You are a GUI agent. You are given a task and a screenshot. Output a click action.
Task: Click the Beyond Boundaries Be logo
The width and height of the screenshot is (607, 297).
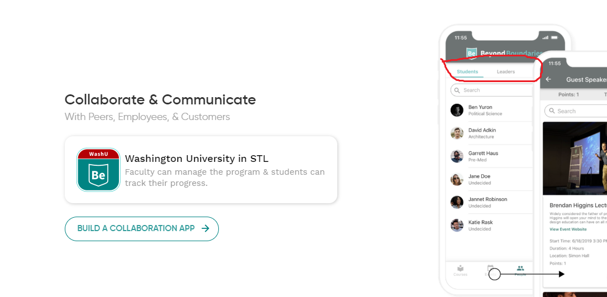(471, 53)
